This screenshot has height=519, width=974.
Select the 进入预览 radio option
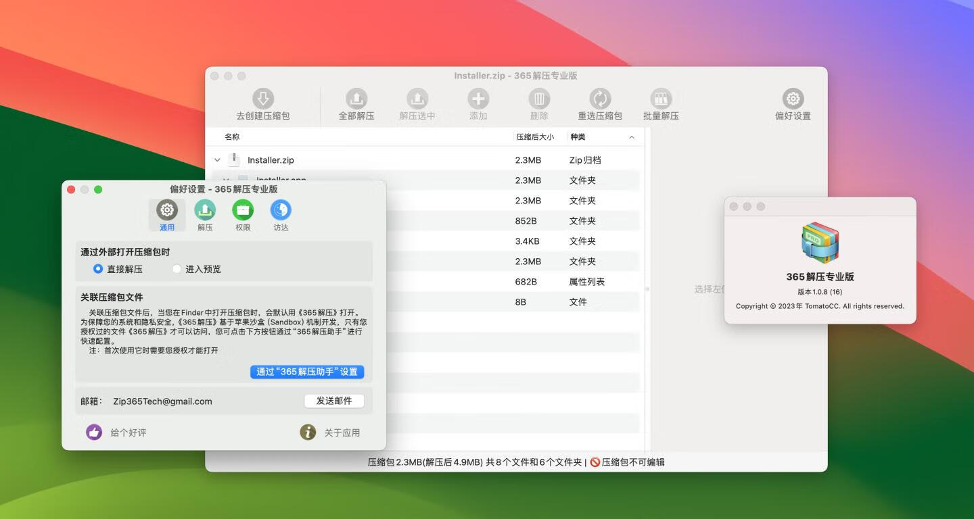click(x=177, y=269)
